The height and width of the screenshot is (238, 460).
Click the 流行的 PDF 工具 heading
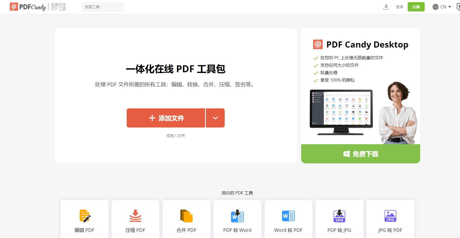[x=237, y=193]
